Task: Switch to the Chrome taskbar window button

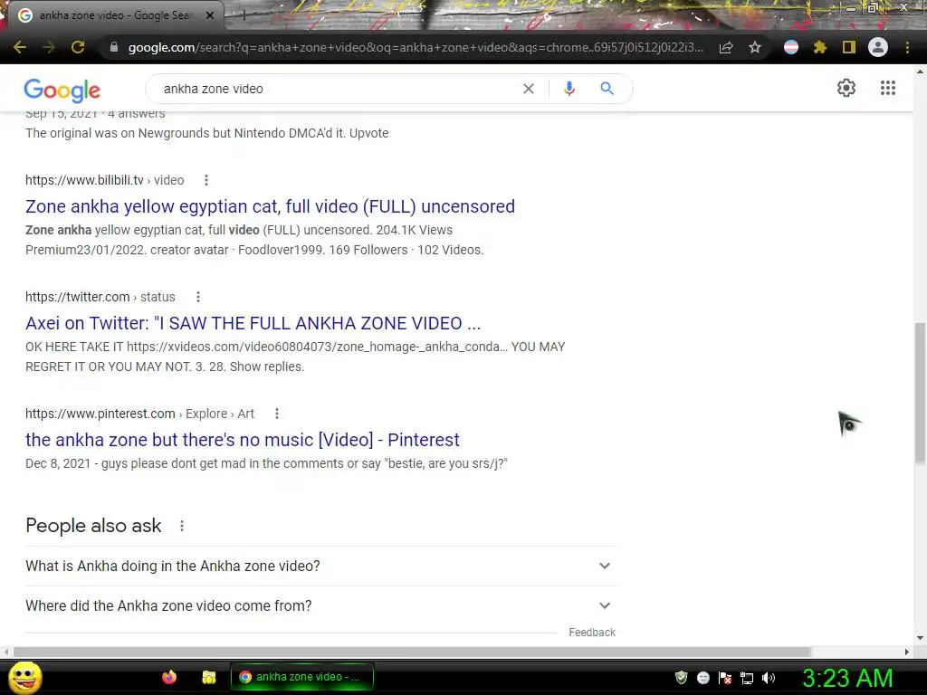Action: point(302,677)
